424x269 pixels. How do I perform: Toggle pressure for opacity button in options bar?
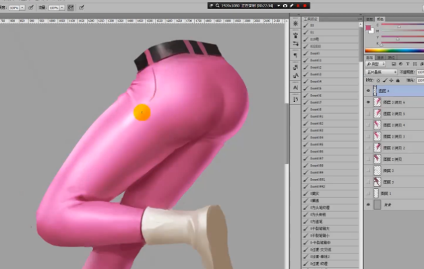click(x=31, y=8)
